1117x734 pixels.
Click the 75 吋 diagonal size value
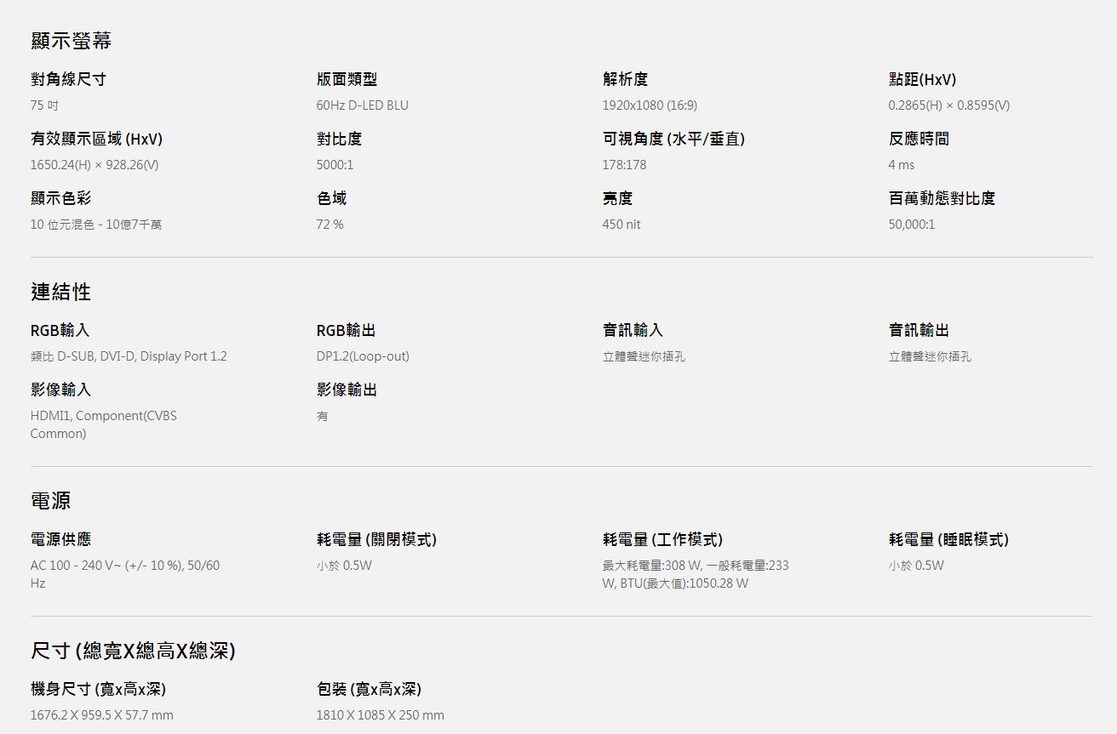click(x=44, y=105)
